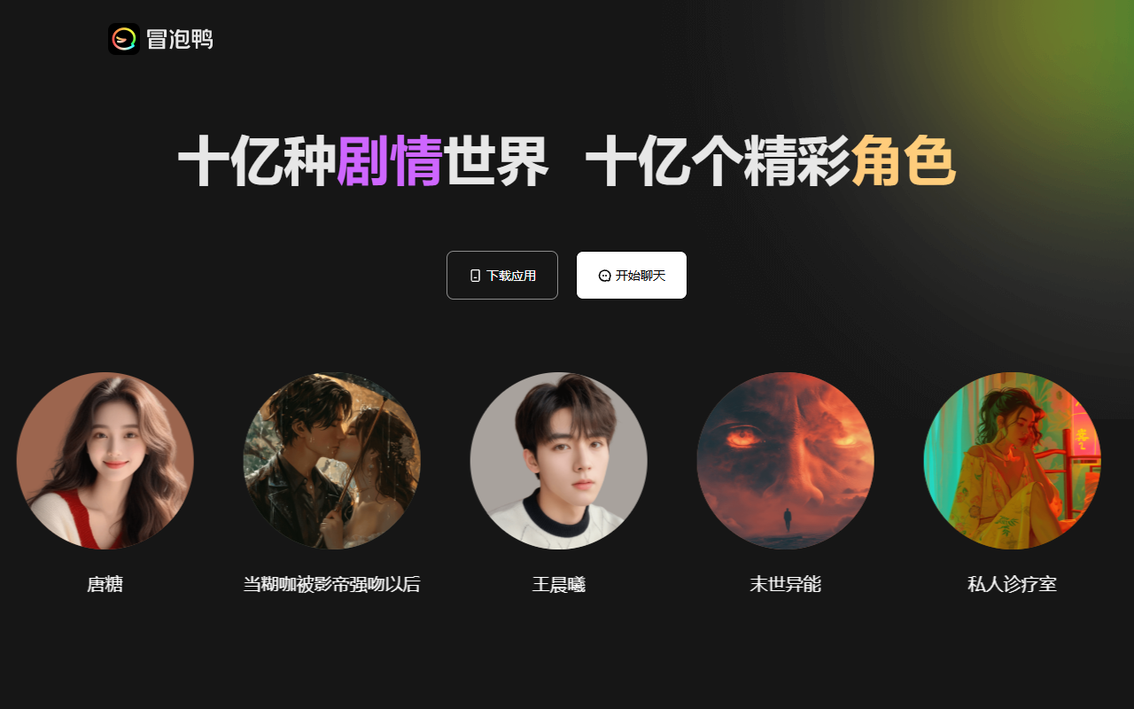
Task: Click the phone icon in 下载应用 button
Action: (x=475, y=276)
